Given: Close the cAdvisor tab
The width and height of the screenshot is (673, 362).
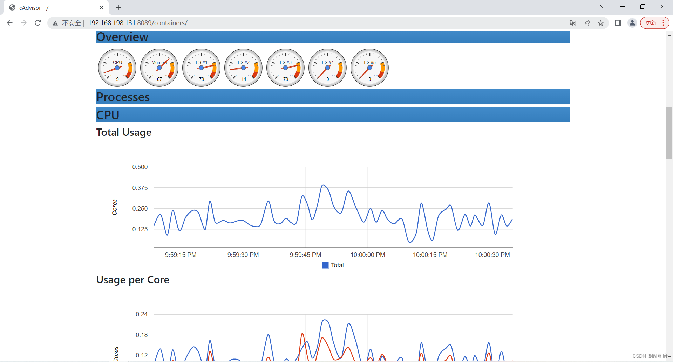Looking at the screenshot, I should 102,7.
